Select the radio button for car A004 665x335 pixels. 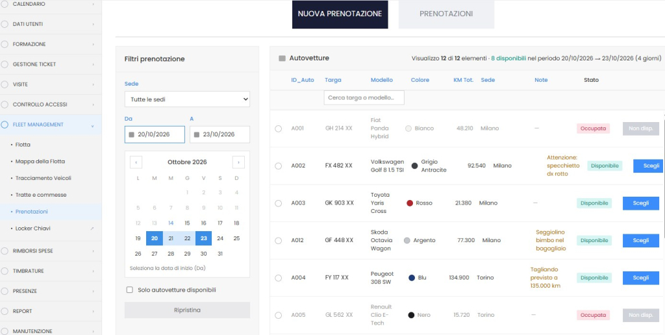point(278,278)
